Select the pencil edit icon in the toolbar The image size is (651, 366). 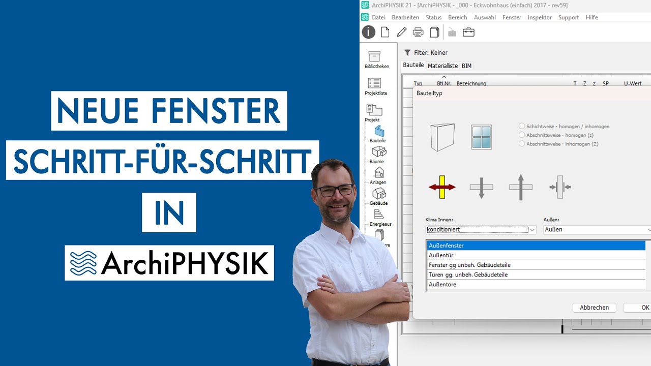402,32
